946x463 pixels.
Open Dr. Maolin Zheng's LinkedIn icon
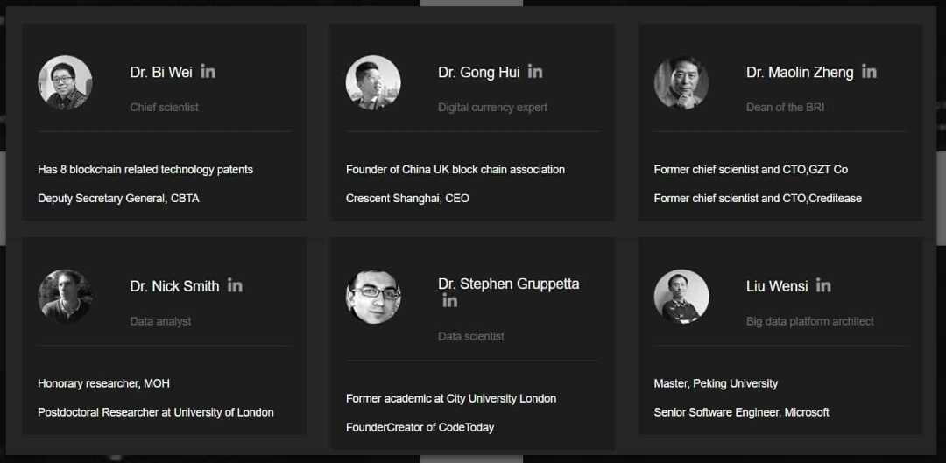(x=869, y=71)
